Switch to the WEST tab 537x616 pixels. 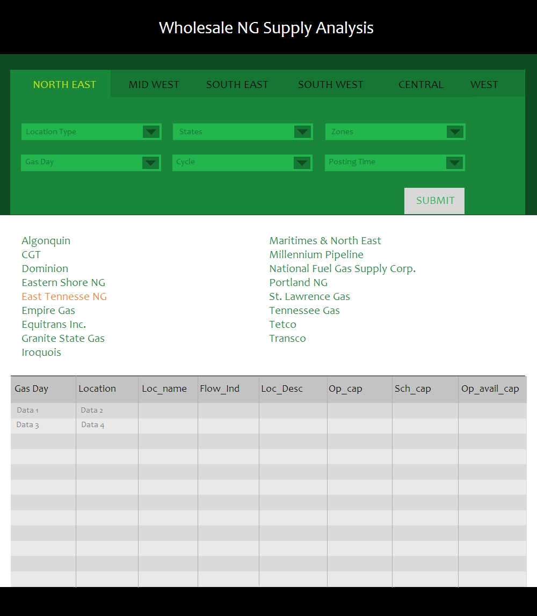[484, 84]
